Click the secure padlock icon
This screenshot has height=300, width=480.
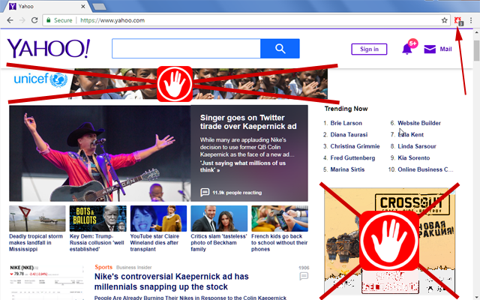pyautogui.click(x=48, y=20)
